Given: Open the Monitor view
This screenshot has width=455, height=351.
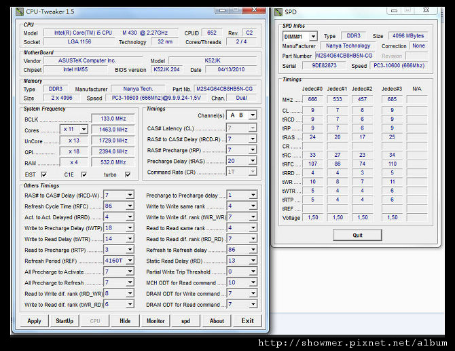Looking at the screenshot, I should coord(156,320).
